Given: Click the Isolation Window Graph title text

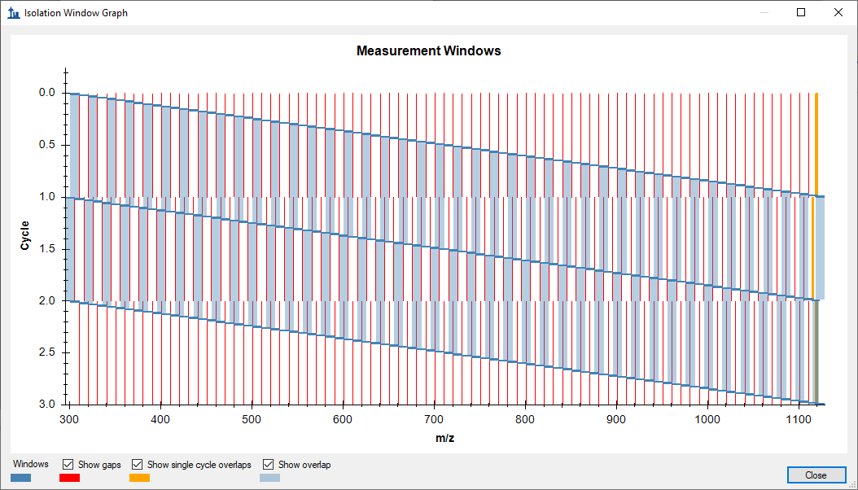Looking at the screenshot, I should point(76,13).
